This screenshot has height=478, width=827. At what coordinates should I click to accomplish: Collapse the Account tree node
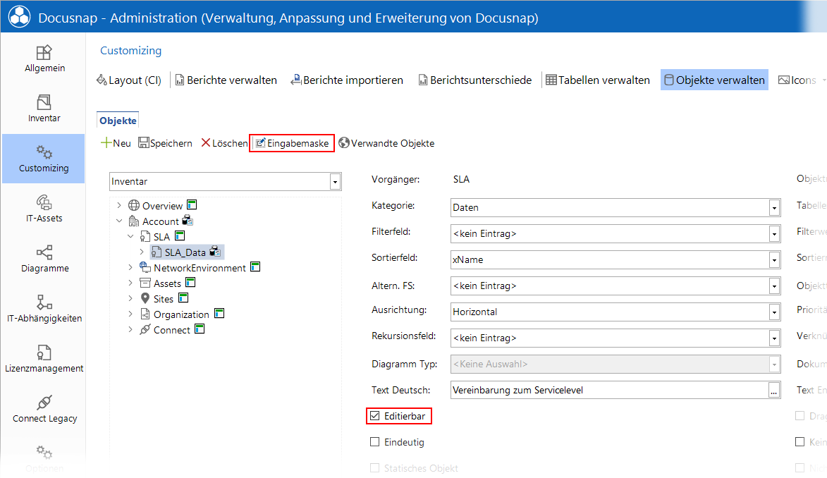tap(119, 221)
